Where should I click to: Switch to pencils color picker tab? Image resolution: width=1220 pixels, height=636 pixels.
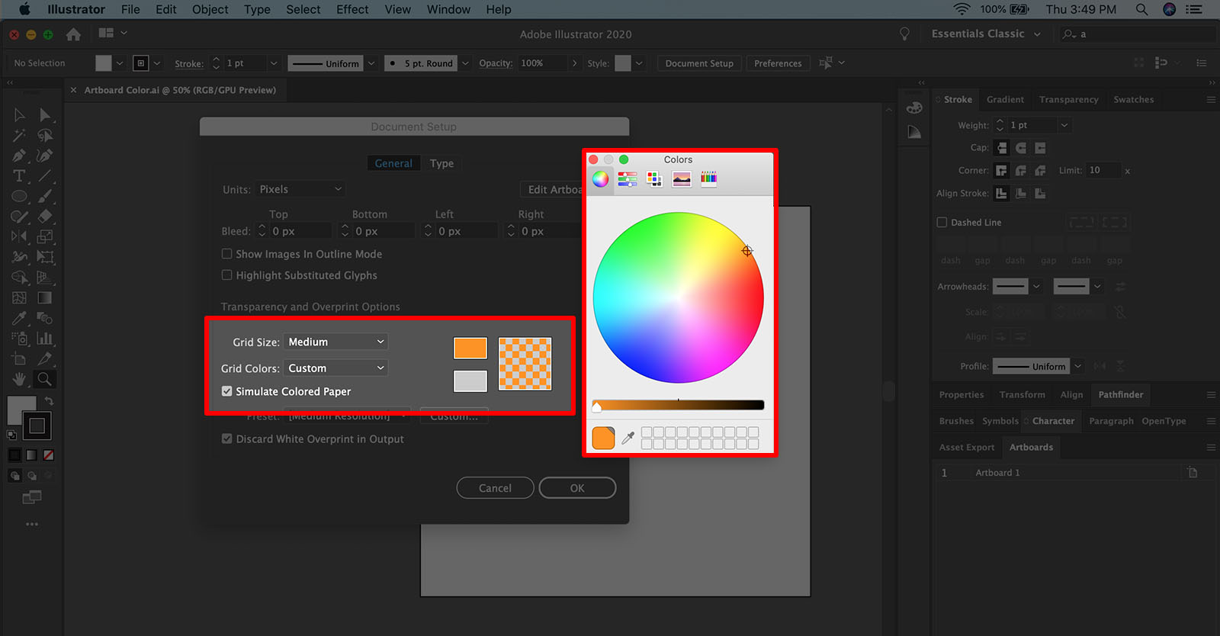click(x=708, y=179)
